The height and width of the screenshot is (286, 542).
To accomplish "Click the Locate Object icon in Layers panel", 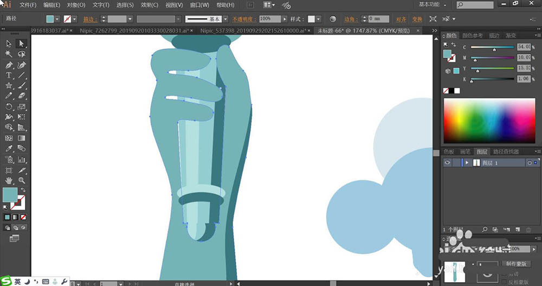I will click(x=485, y=230).
